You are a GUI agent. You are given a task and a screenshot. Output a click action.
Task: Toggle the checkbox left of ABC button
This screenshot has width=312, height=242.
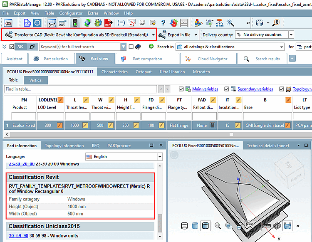[x=12, y=47]
